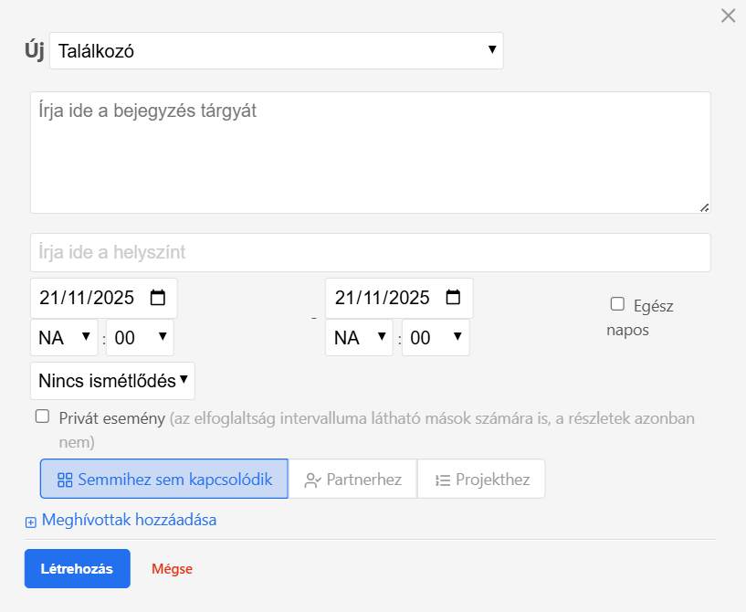The image size is (746, 612).
Task: Open the Nincs ismétlődés recurrence dropdown
Action: [111, 381]
